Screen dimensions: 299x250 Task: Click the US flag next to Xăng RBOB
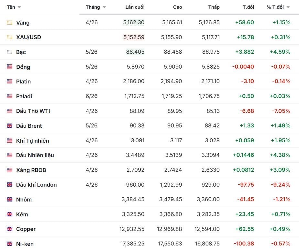click(x=10, y=170)
